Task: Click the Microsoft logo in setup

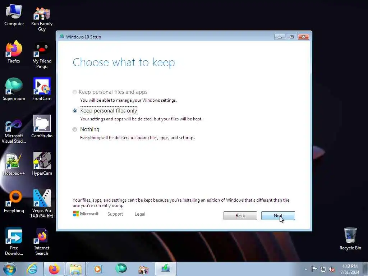Action: pos(86,213)
